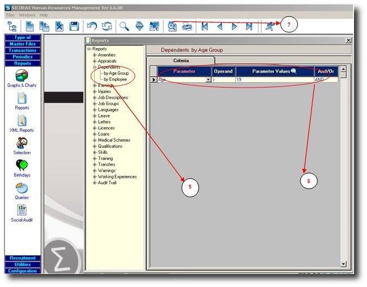The height and width of the screenshot is (287, 367).
Task: Select the 'by Age Group' report
Action: click(x=116, y=73)
